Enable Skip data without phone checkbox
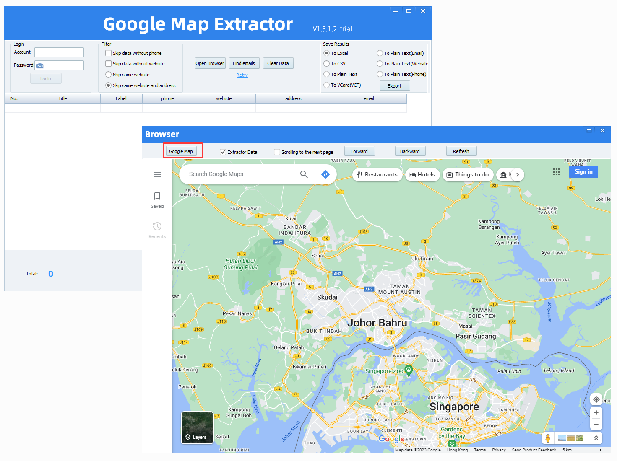 pyautogui.click(x=109, y=53)
